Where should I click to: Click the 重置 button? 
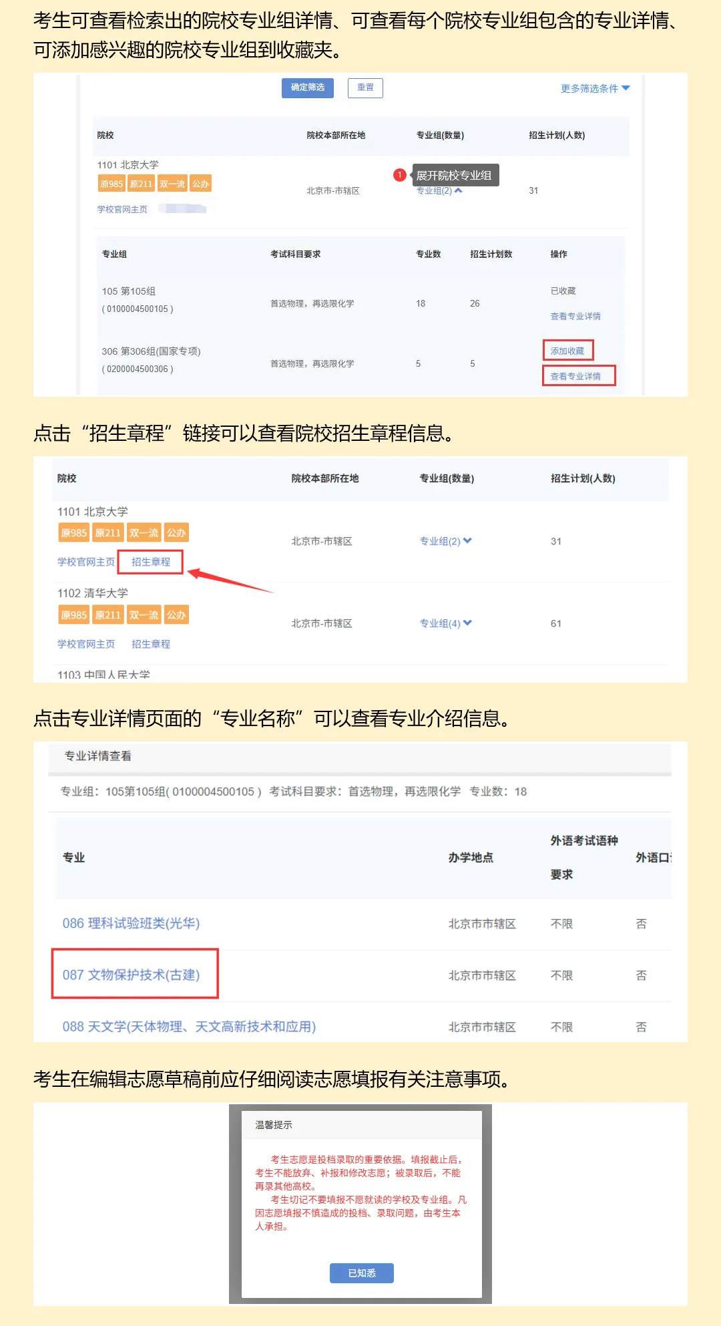(365, 88)
